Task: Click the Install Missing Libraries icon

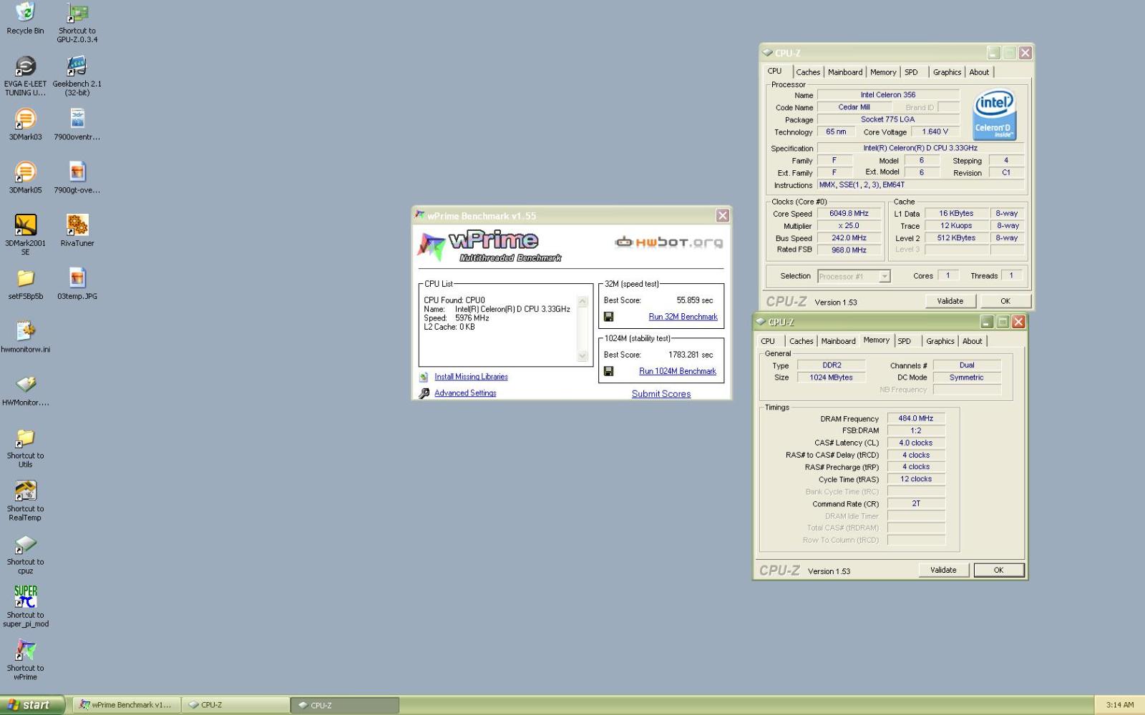Action: [x=424, y=377]
